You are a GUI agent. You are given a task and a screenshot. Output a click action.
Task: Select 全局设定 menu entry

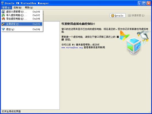coord(22,24)
